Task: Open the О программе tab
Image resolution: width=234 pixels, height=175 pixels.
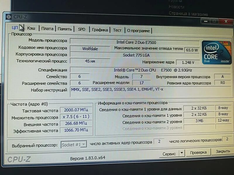Action: (x=138, y=31)
